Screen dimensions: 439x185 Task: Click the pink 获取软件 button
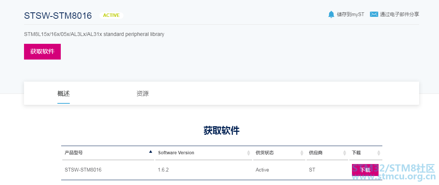[x=42, y=52]
